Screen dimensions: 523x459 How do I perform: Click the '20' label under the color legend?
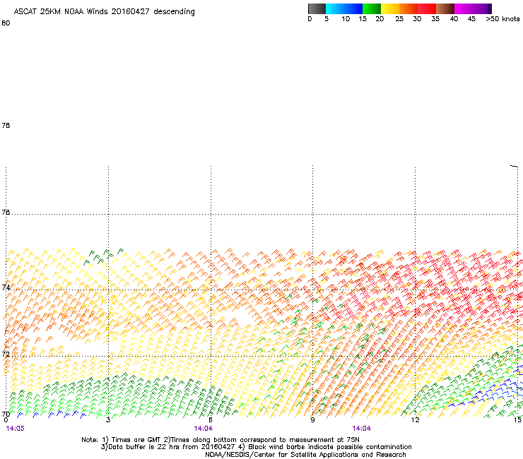pos(380,19)
